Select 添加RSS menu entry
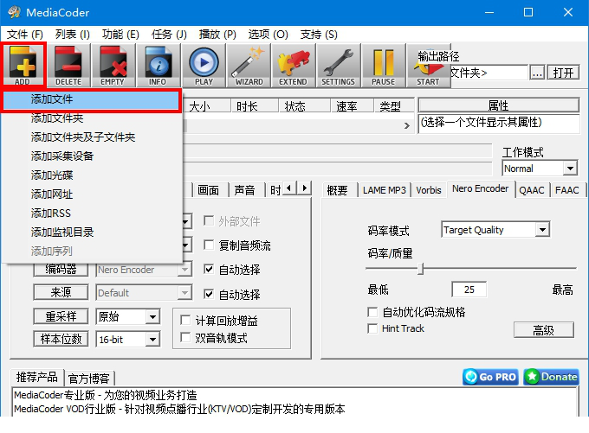The width and height of the screenshot is (589, 433). [91, 213]
